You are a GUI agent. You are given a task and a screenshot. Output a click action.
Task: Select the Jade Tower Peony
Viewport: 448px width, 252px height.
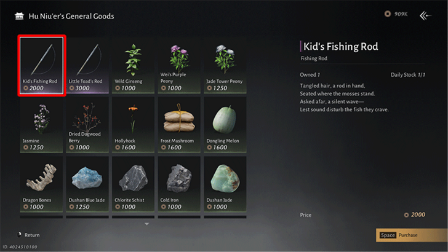point(225,65)
